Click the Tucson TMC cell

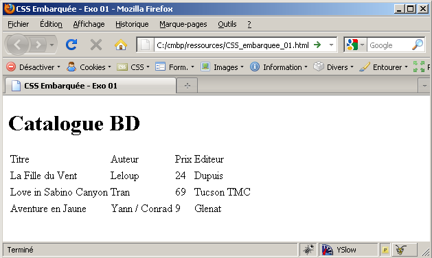click(223, 192)
